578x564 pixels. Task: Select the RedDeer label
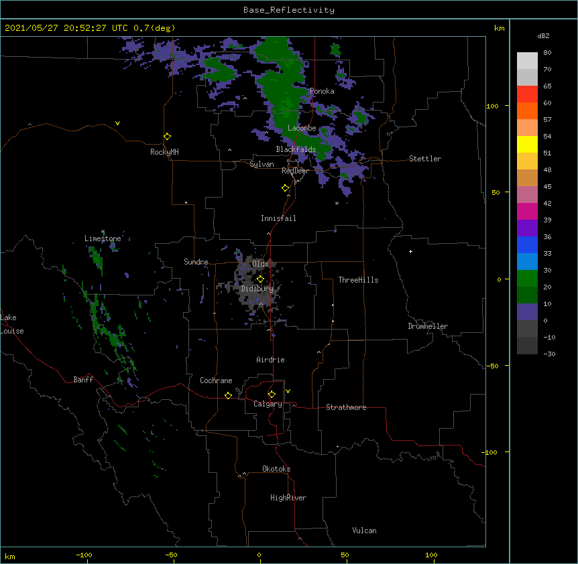pyautogui.click(x=295, y=171)
